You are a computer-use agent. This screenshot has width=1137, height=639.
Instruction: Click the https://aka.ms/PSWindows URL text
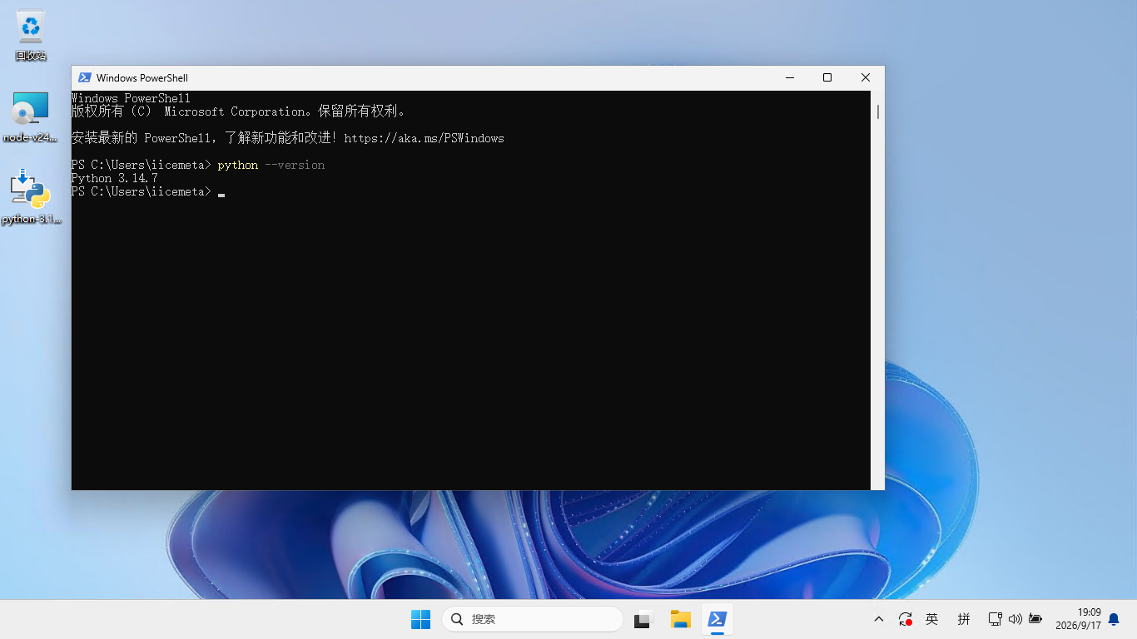pyautogui.click(x=424, y=138)
